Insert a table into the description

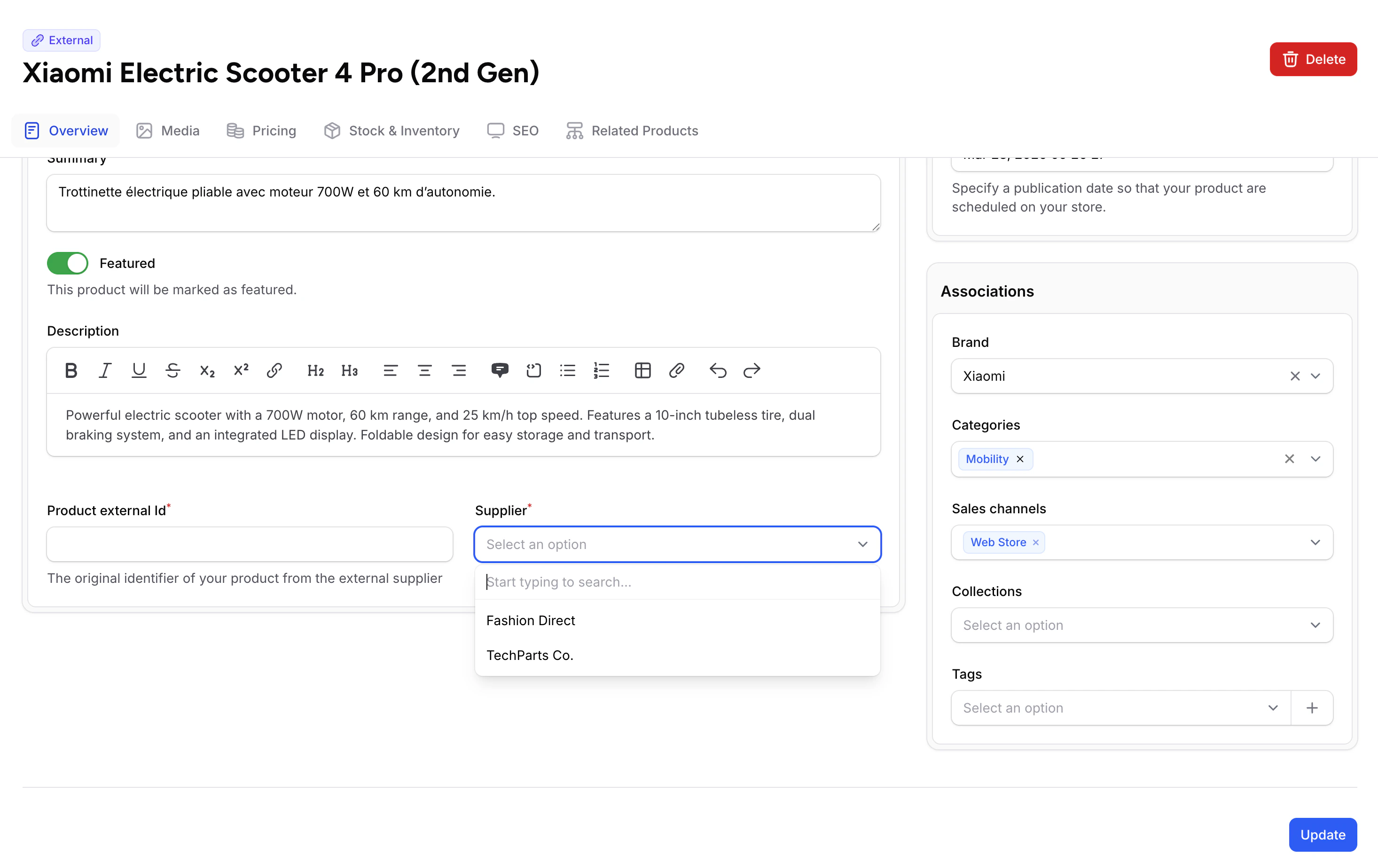642,370
